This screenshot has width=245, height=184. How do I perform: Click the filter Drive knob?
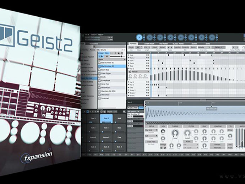tap(196, 131)
